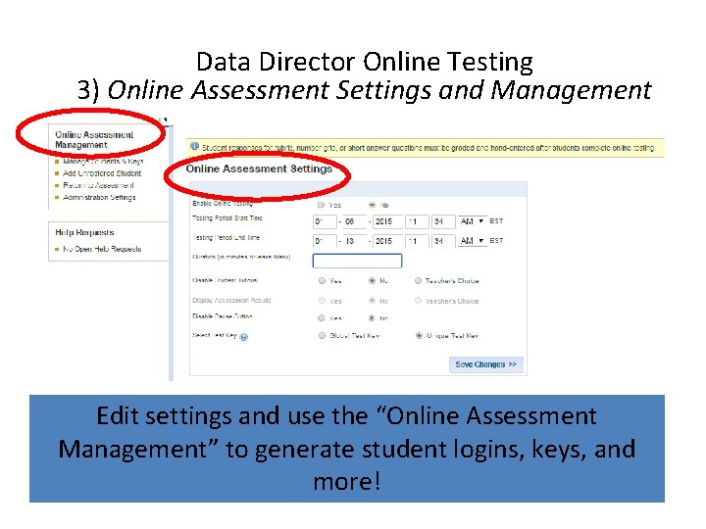
Task: Open Administration Settings link
Action: [x=99, y=198]
